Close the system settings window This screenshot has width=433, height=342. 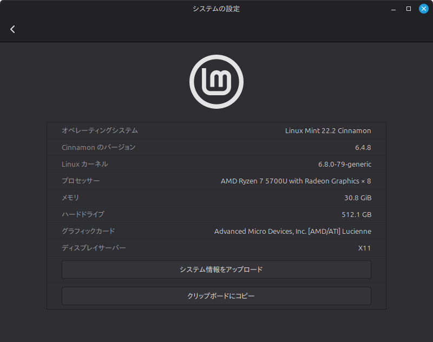pos(423,9)
